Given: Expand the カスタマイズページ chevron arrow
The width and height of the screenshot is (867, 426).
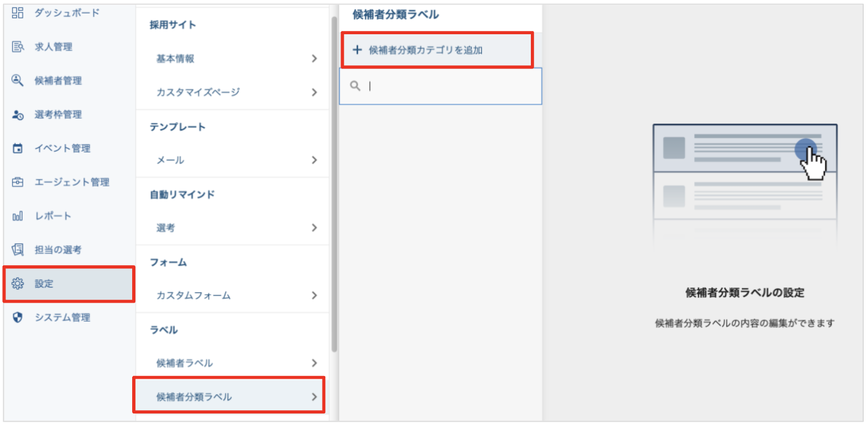Looking at the screenshot, I should click(x=314, y=92).
